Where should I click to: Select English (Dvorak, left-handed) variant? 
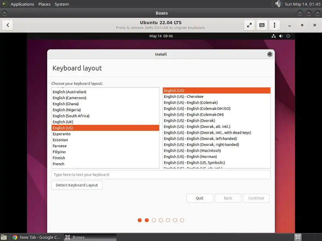[x=216, y=138]
